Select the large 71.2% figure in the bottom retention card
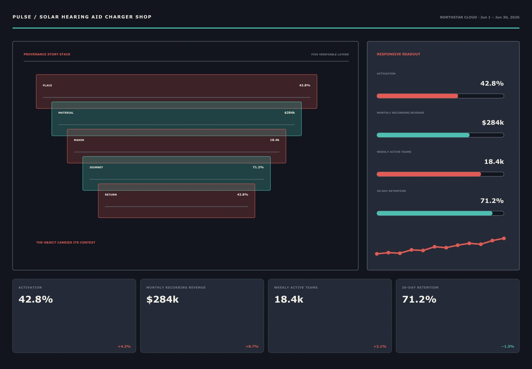This screenshot has height=369, width=532. pos(419,299)
